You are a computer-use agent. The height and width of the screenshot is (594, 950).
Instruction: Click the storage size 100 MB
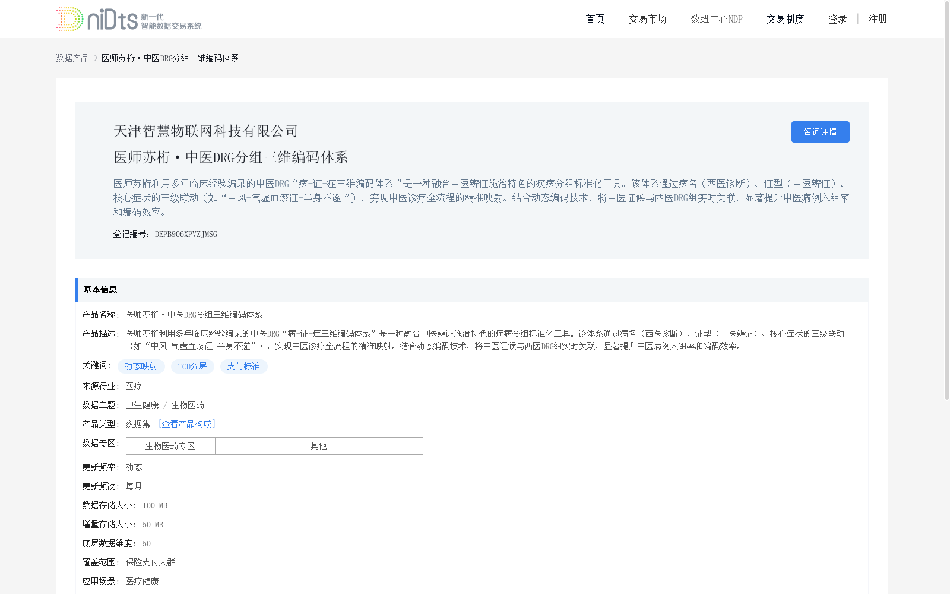coord(155,505)
